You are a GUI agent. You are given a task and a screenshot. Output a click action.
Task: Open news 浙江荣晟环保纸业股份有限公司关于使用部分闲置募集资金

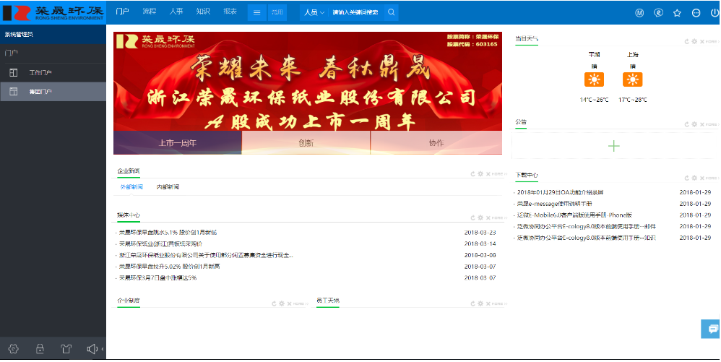coord(206,255)
